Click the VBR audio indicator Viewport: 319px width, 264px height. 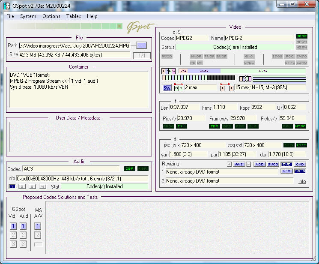click(143, 169)
